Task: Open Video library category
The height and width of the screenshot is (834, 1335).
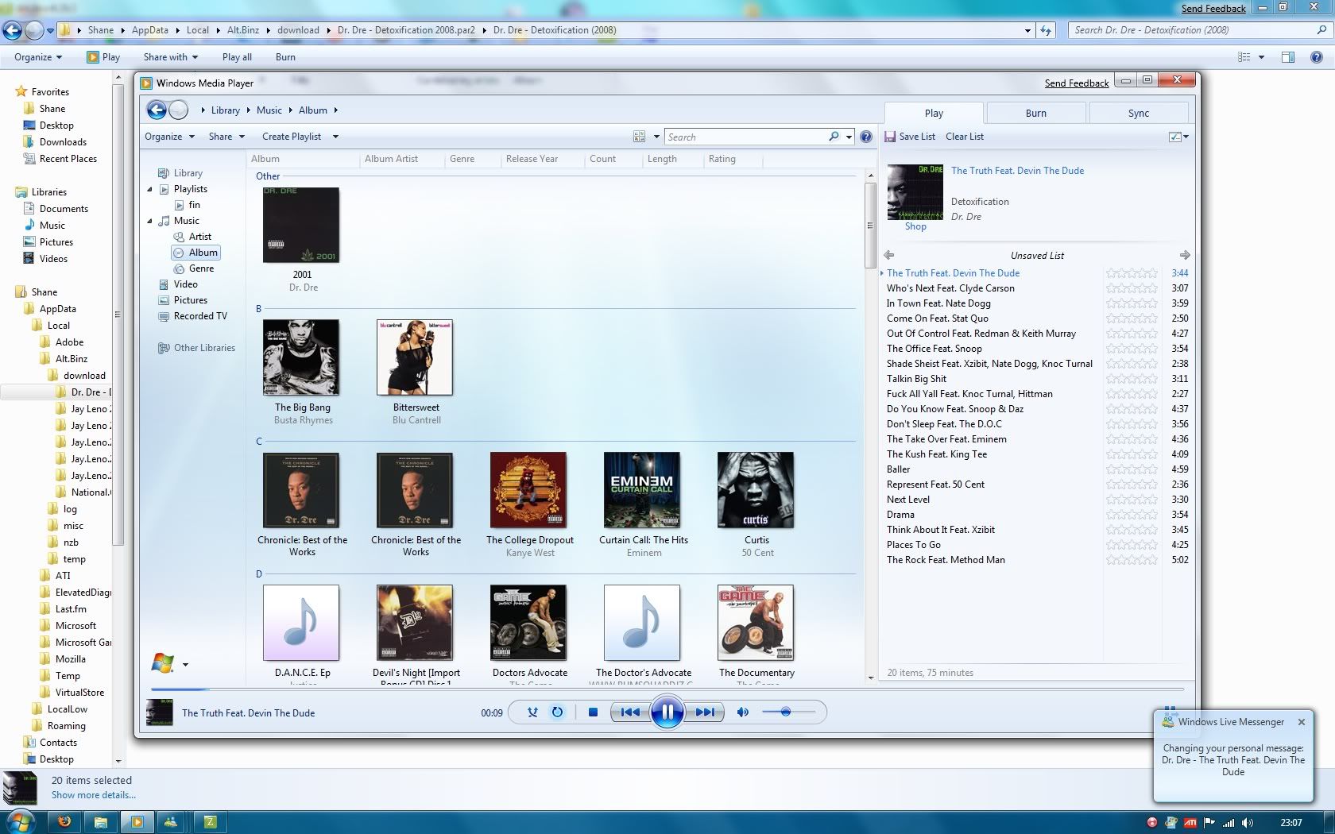Action: coord(185,284)
